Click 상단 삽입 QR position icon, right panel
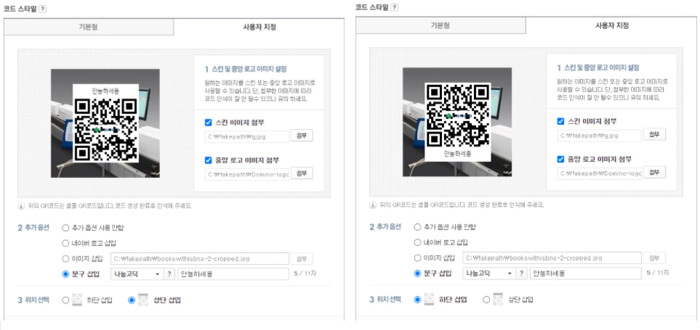The width and height of the screenshot is (700, 330). coord(498,299)
